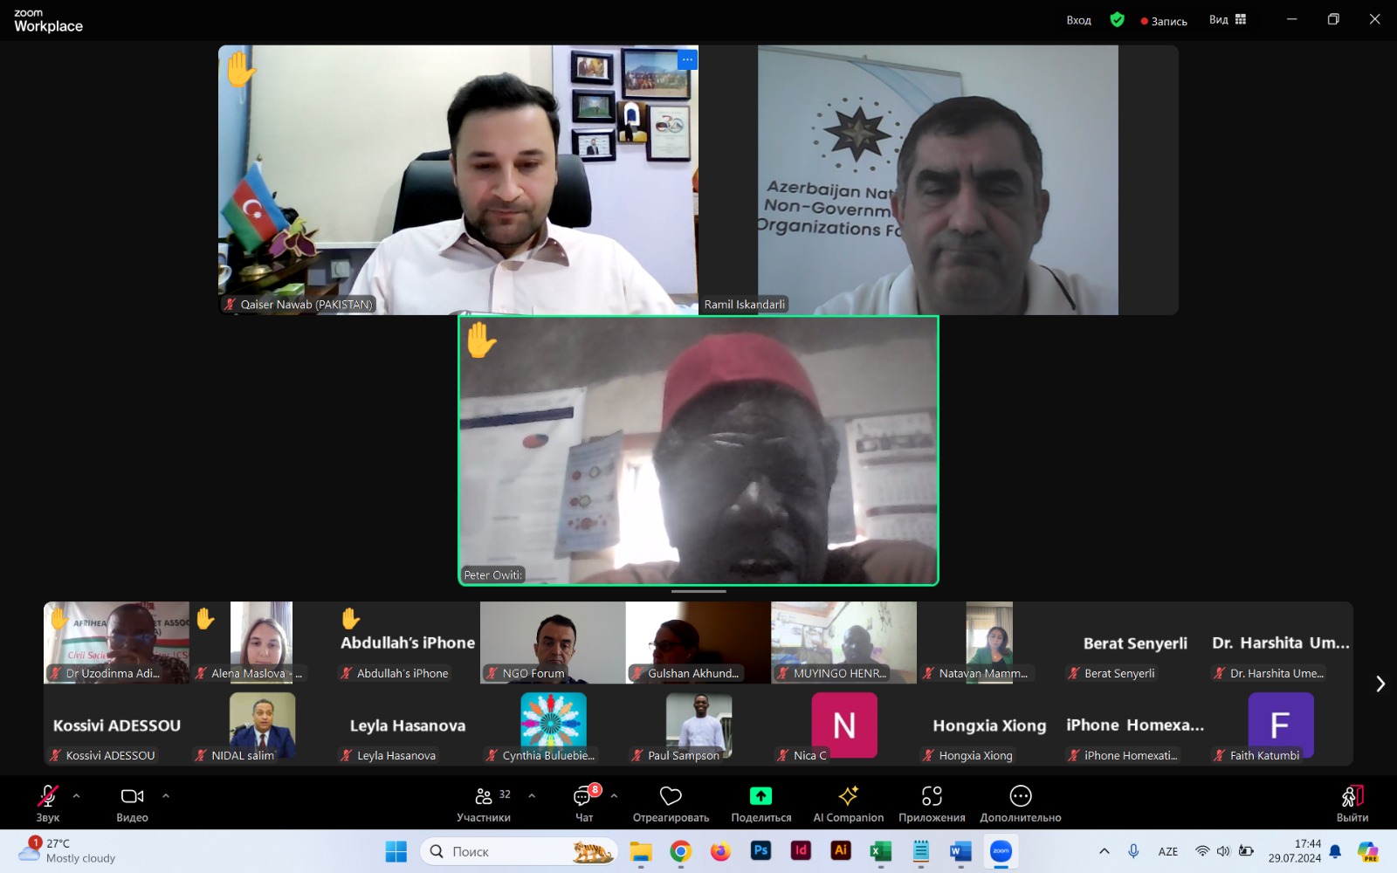This screenshot has width=1397, height=873.
Task: Select the NGO Forum participant thumbnail
Action: pyautogui.click(x=553, y=643)
